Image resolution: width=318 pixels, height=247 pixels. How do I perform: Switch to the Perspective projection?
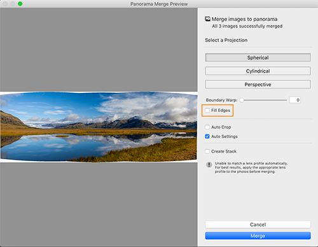(x=258, y=84)
